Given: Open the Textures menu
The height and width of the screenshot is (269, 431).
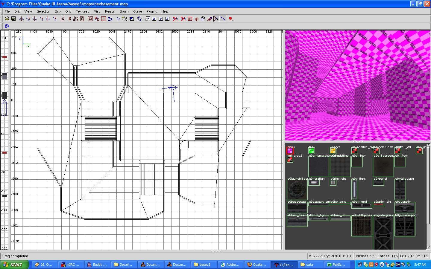Looking at the screenshot, I should [x=82, y=11].
